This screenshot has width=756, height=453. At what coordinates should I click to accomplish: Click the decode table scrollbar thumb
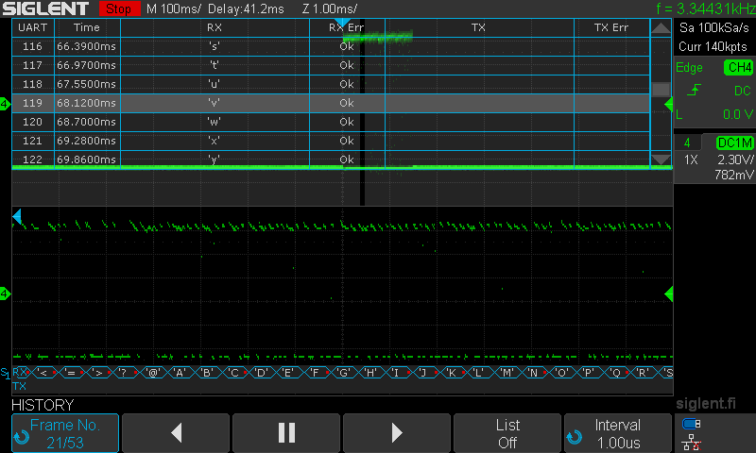click(661, 90)
